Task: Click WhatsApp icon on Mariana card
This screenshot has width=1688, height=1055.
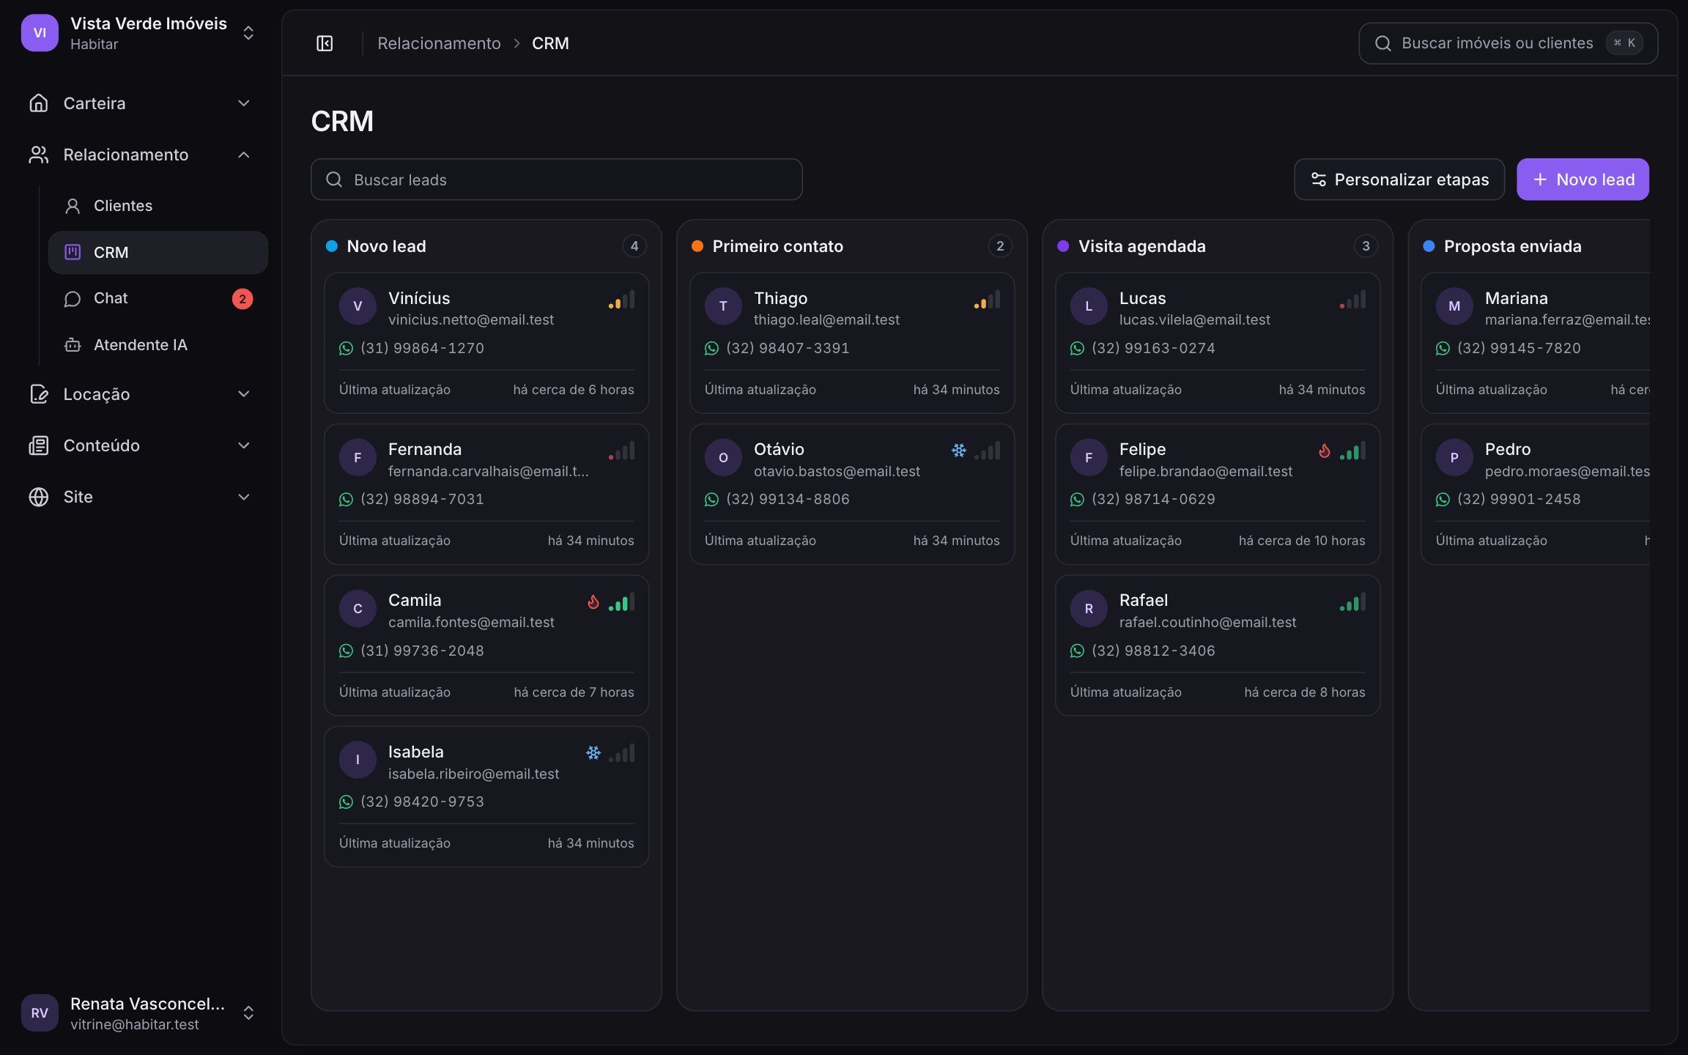Action: coord(1443,349)
